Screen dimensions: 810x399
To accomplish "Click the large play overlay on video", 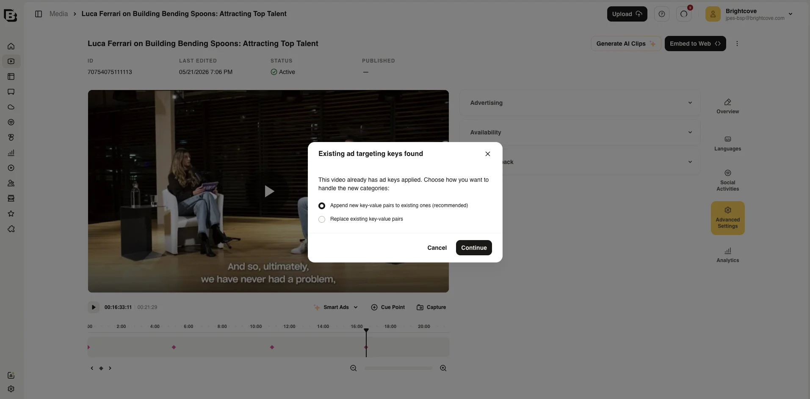I will [x=269, y=191].
